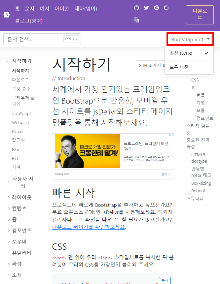Open sidebar link 시작하기 (active)
The image size is (220, 284).
pyautogui.click(x=20, y=71)
